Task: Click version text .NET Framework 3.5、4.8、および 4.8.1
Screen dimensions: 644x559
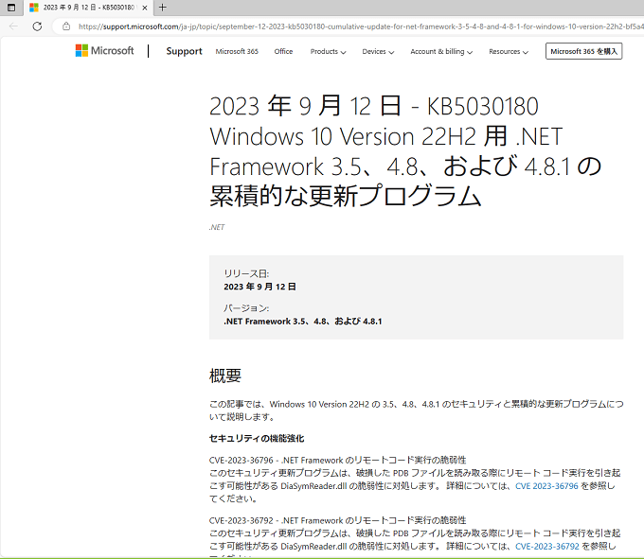Action: [x=303, y=322]
